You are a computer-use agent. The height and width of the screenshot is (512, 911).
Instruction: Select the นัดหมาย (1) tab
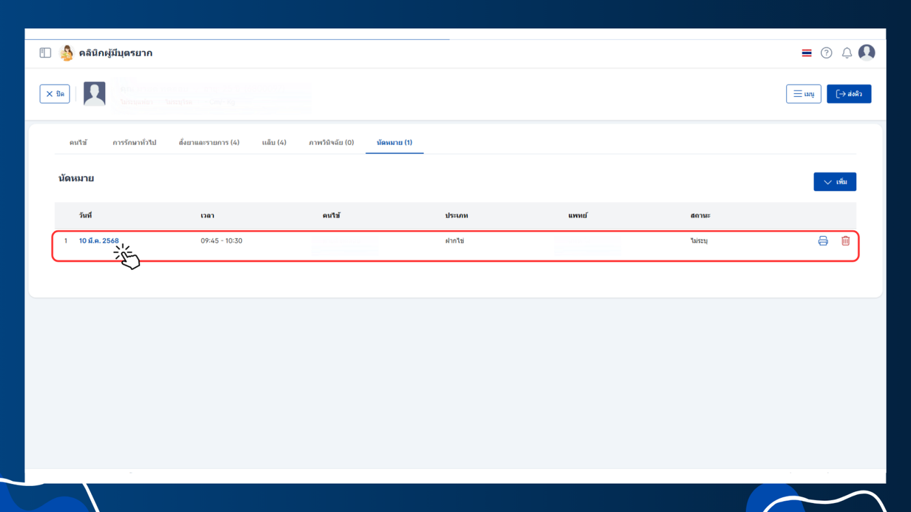pos(394,142)
